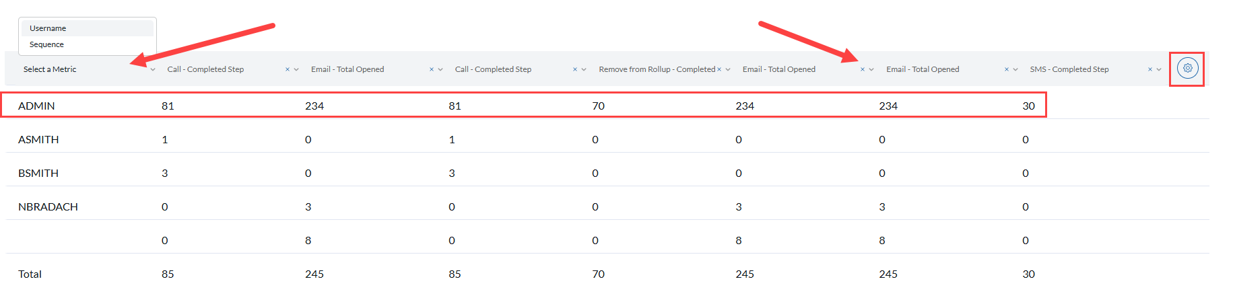Choose the Sequence option in the list

88,44
